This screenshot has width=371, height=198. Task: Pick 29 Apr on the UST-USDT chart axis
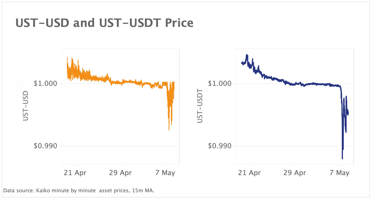coord(295,173)
